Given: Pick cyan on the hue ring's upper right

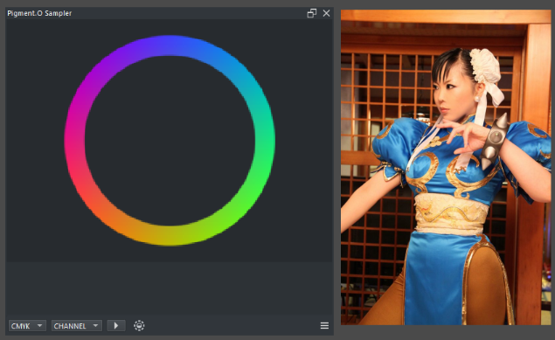Looking at the screenshot, I should click(244, 78).
